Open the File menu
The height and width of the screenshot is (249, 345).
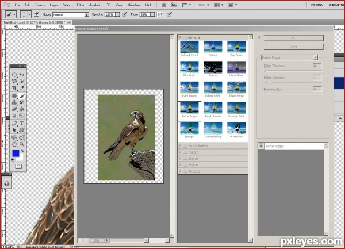point(17,5)
